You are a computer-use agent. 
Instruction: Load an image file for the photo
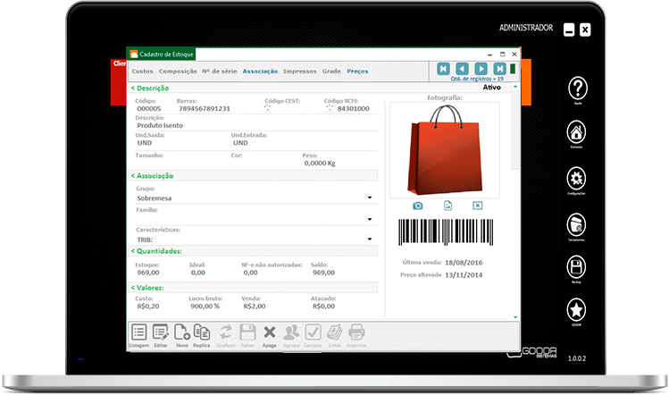pos(447,206)
